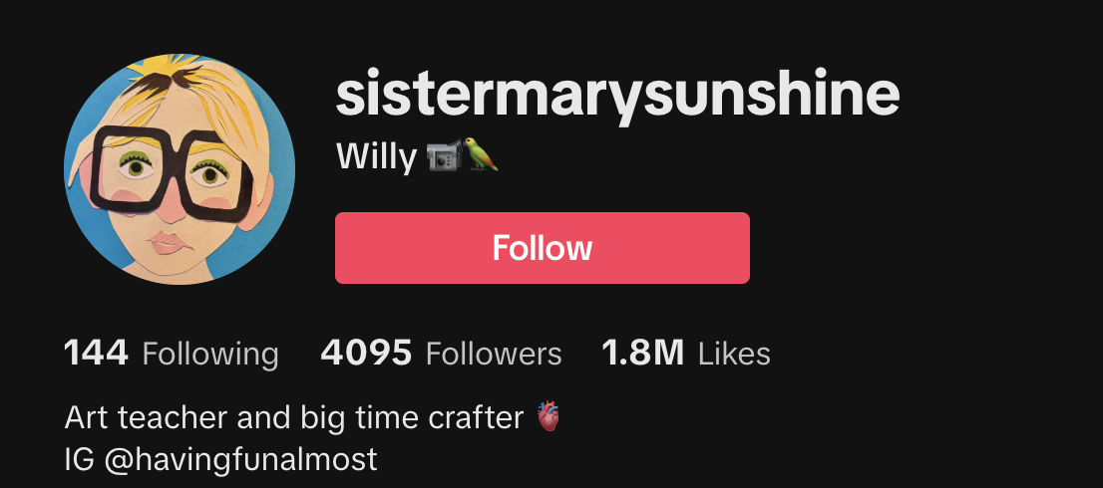Open the paper-cut portrait profile avatar
The height and width of the screenshot is (488, 1103).
pyautogui.click(x=180, y=169)
